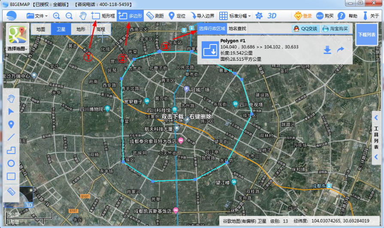
Task: Click the share arrow icon in Polygon panel
Action: tap(341, 50)
